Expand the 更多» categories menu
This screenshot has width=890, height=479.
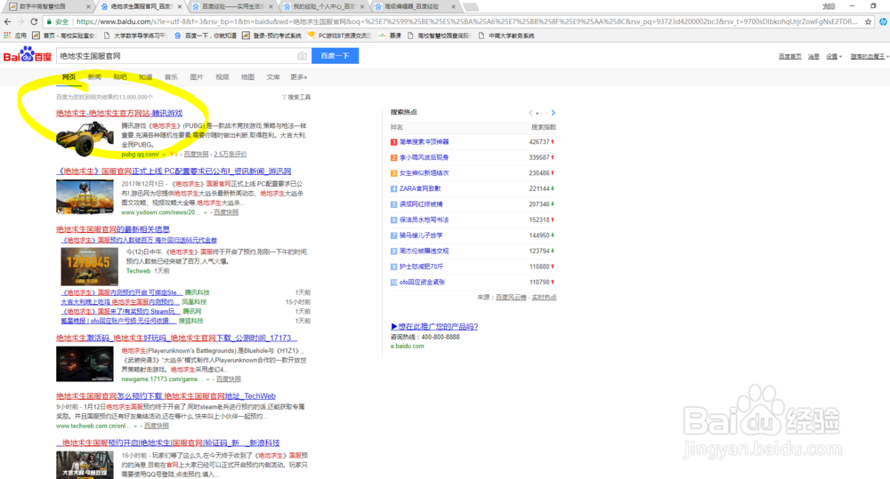click(298, 77)
